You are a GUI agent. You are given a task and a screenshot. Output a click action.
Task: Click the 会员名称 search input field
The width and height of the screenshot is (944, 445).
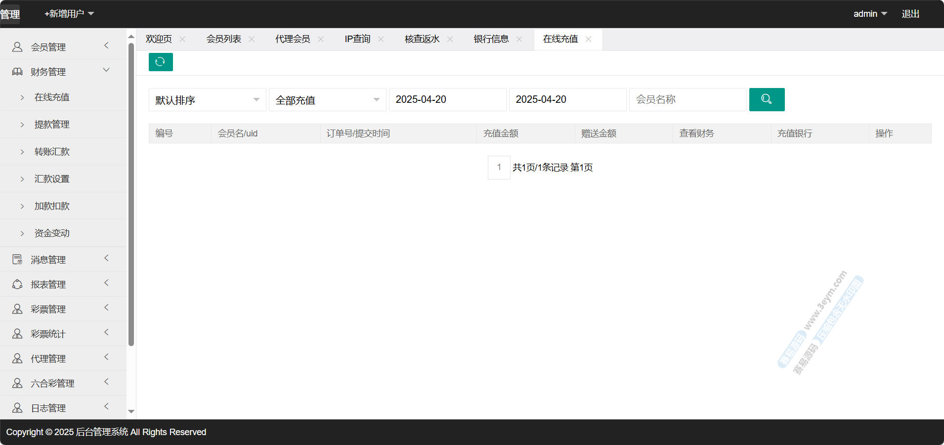[x=687, y=99]
